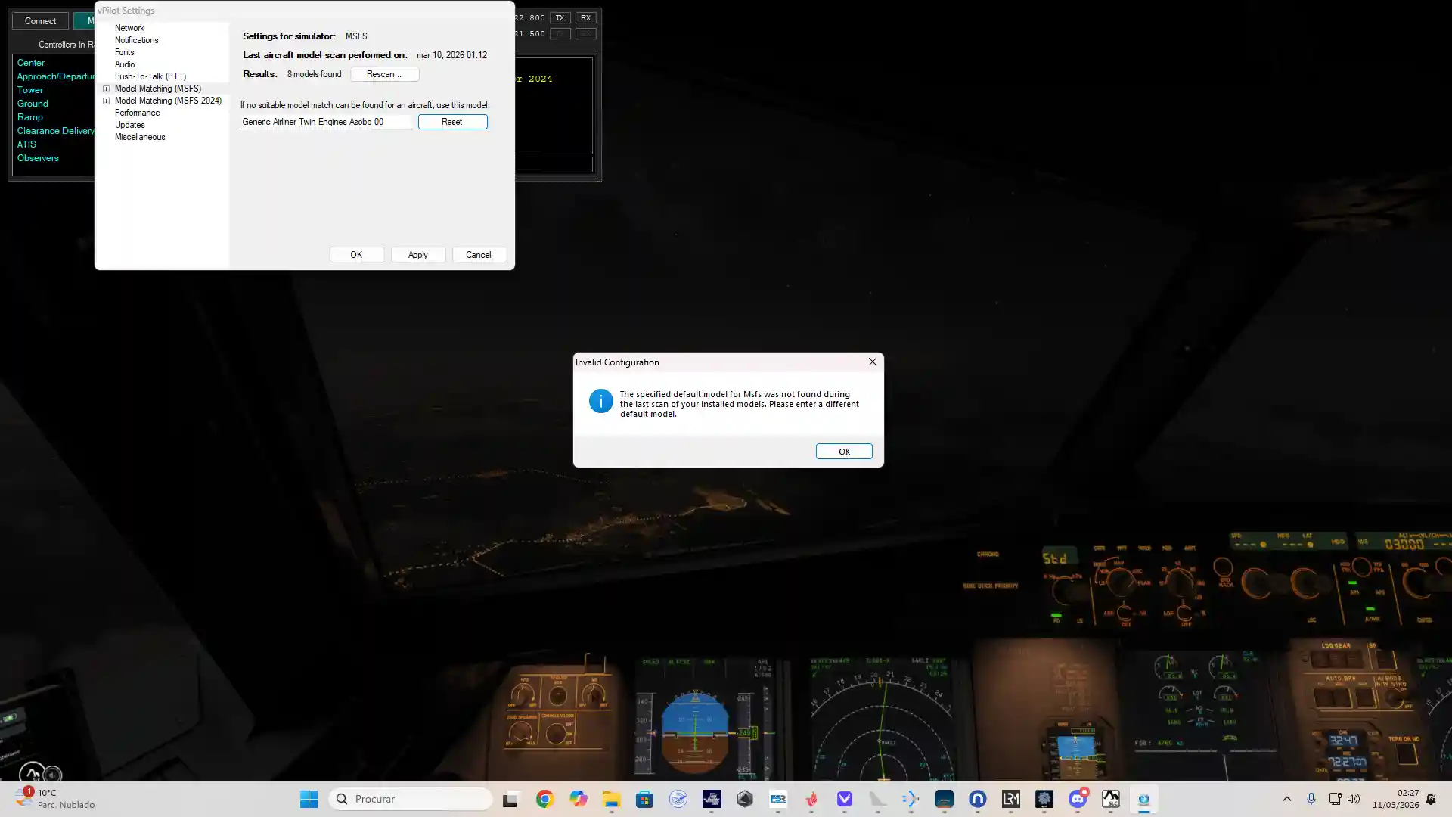
Task: Open the Fonts settings page
Action: [x=124, y=52]
